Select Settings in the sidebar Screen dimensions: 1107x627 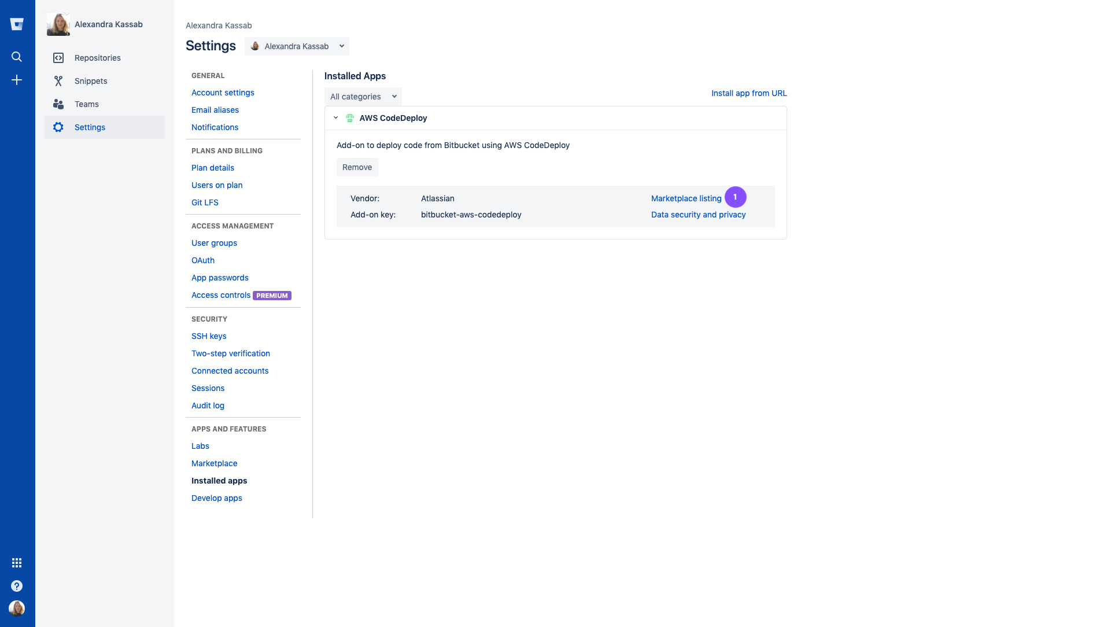105,127
